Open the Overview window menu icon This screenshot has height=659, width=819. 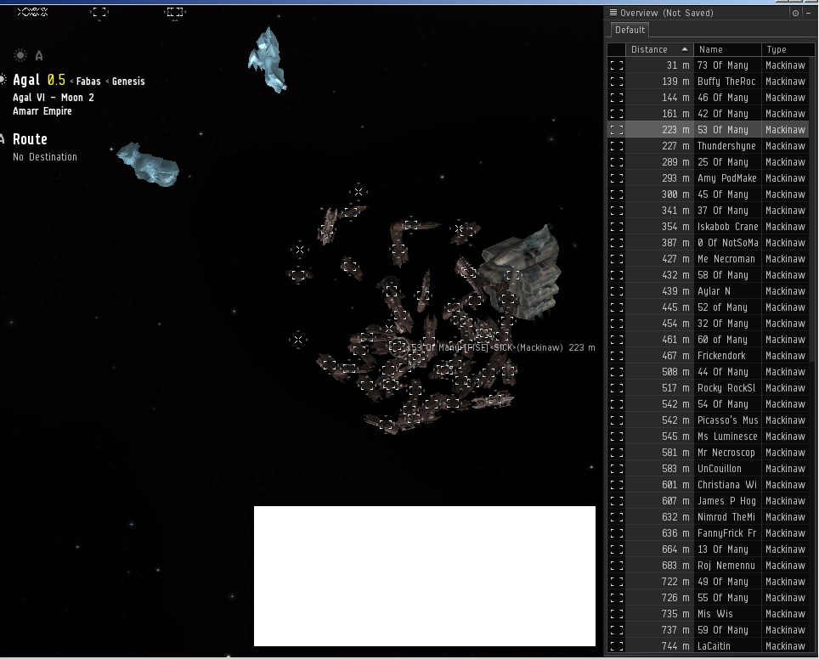(x=613, y=13)
